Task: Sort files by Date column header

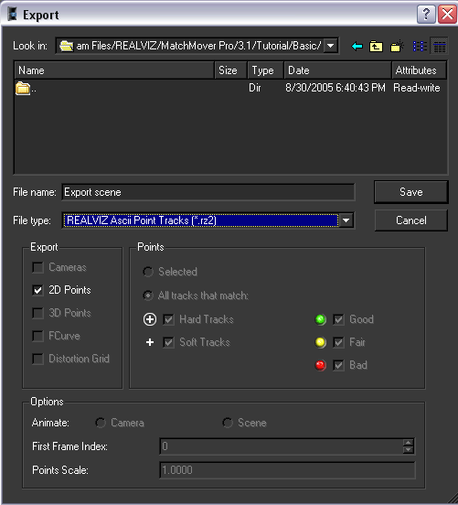Action: click(x=337, y=70)
